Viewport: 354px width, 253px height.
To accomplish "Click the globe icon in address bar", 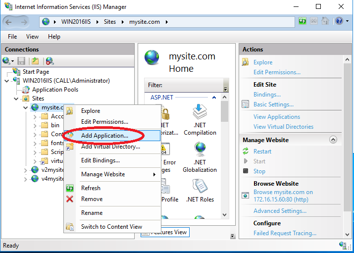I will pos(46,22).
